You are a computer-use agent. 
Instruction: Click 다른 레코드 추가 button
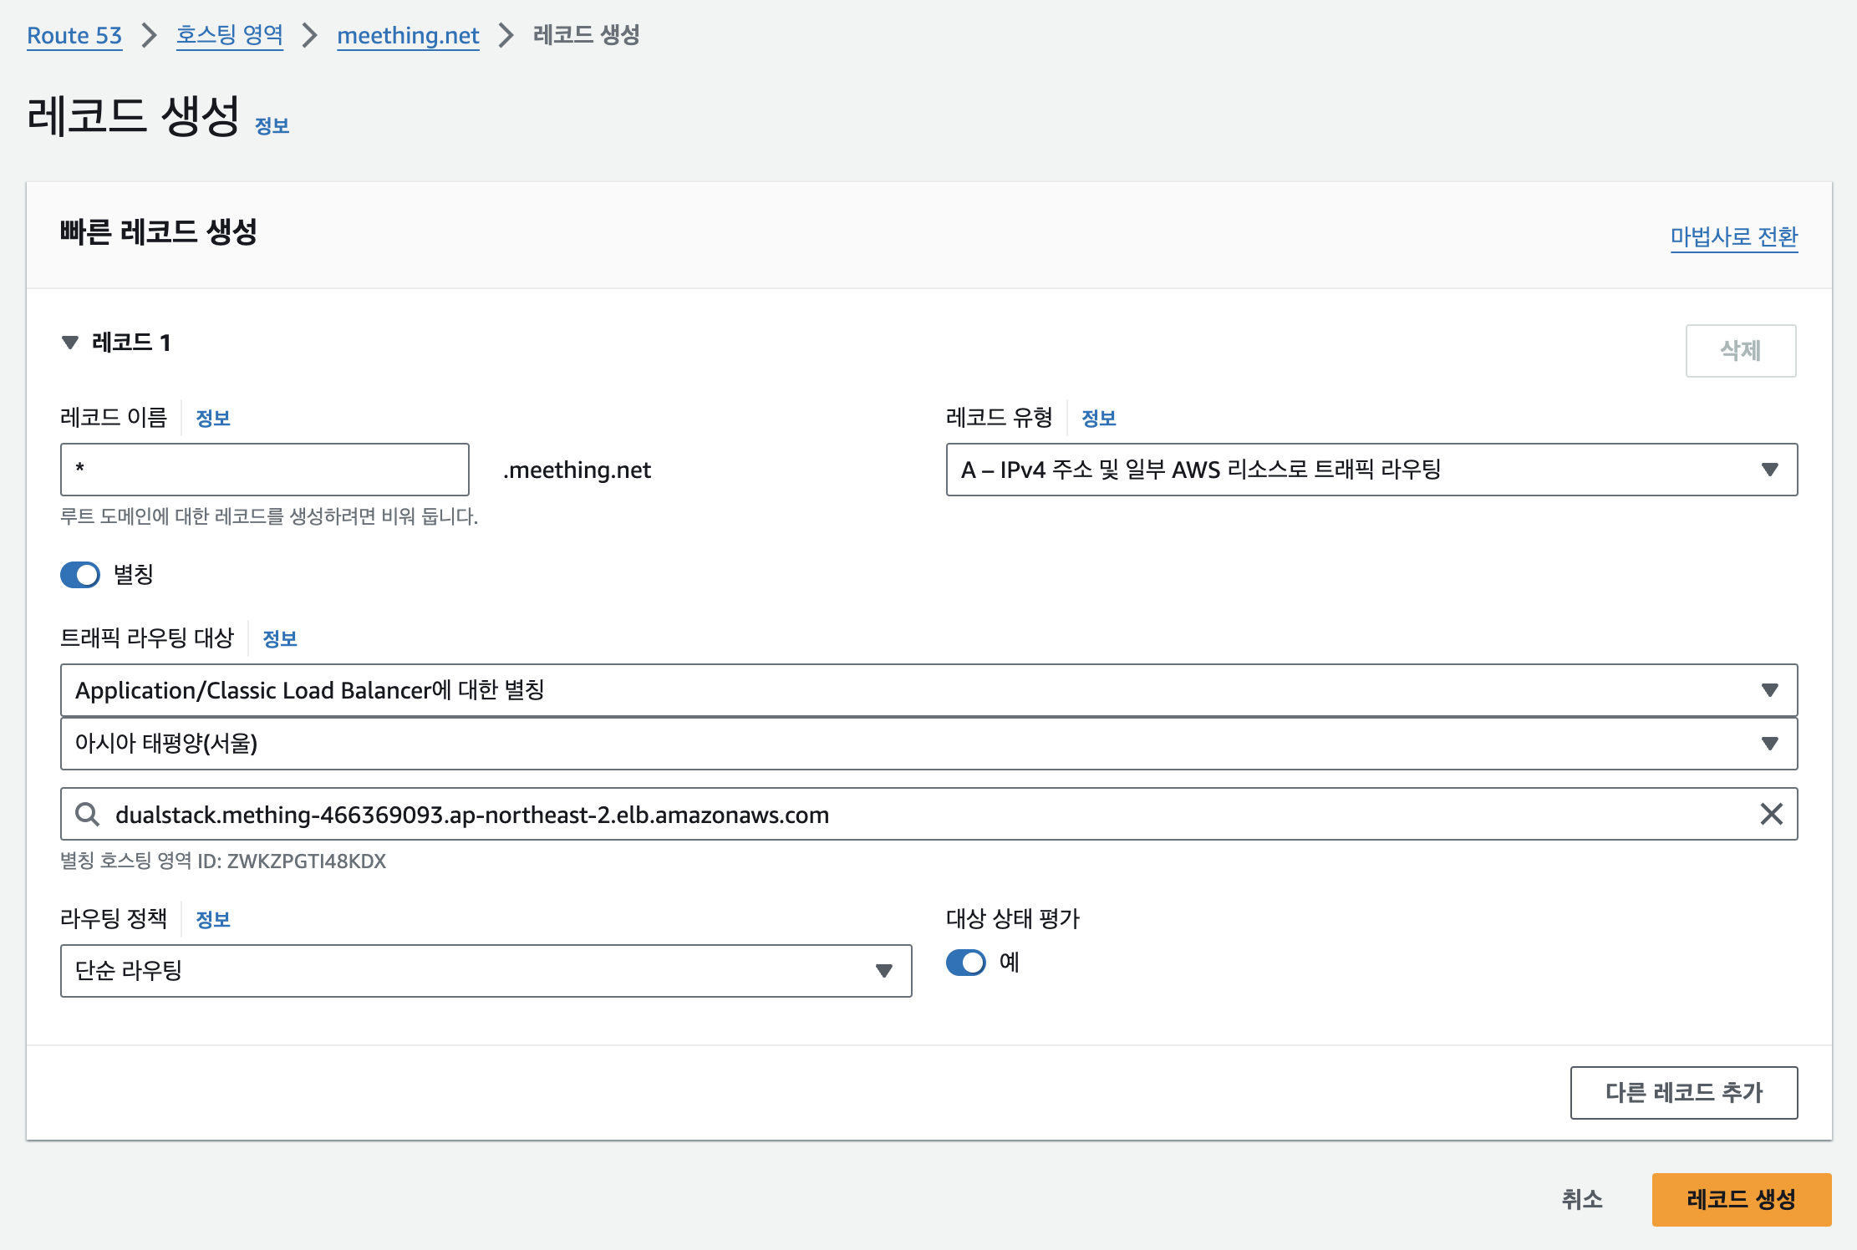click(1683, 1093)
